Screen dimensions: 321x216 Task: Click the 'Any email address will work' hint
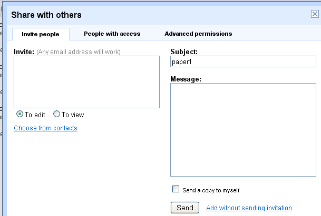(79, 52)
